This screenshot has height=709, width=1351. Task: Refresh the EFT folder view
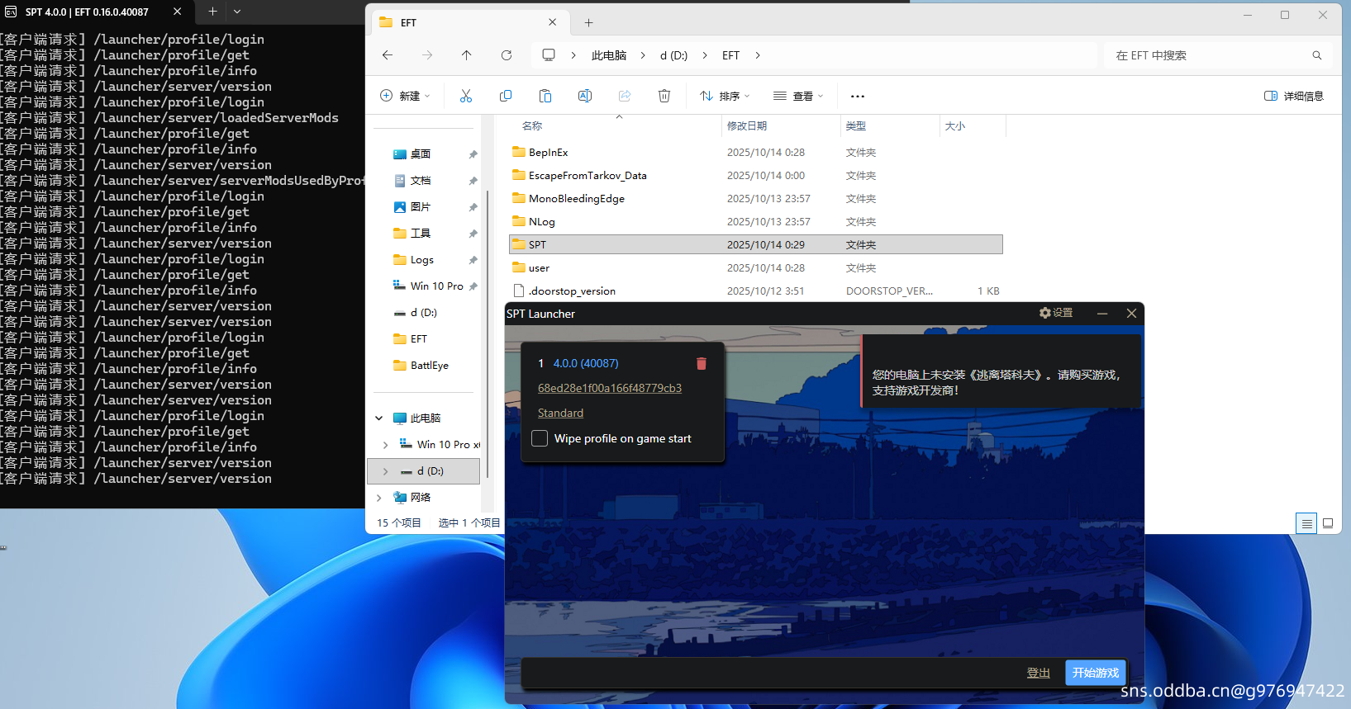[507, 55]
